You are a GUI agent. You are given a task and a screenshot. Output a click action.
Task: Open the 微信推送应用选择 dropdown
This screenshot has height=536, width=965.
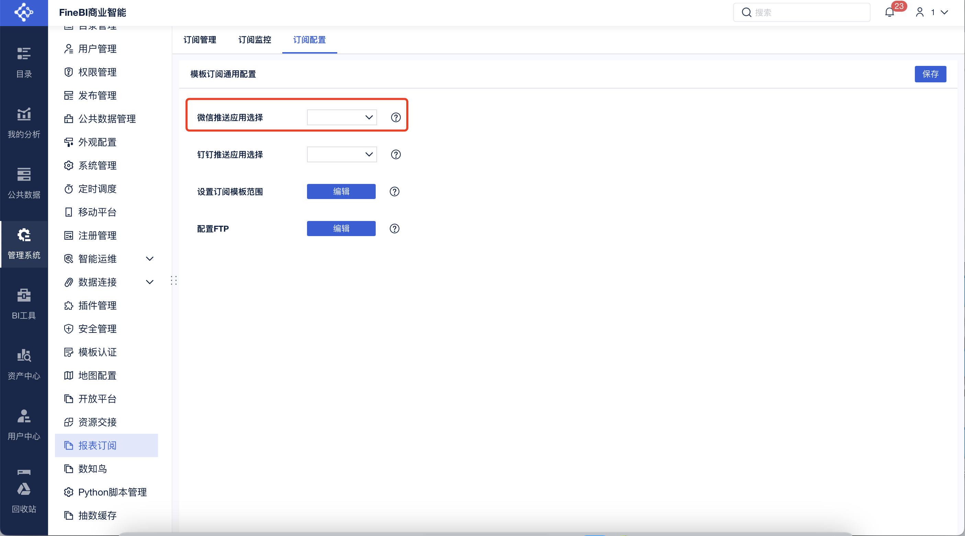coord(342,118)
